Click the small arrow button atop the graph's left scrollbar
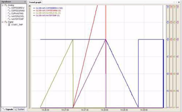Screen dimensions: 182x112 30,6
